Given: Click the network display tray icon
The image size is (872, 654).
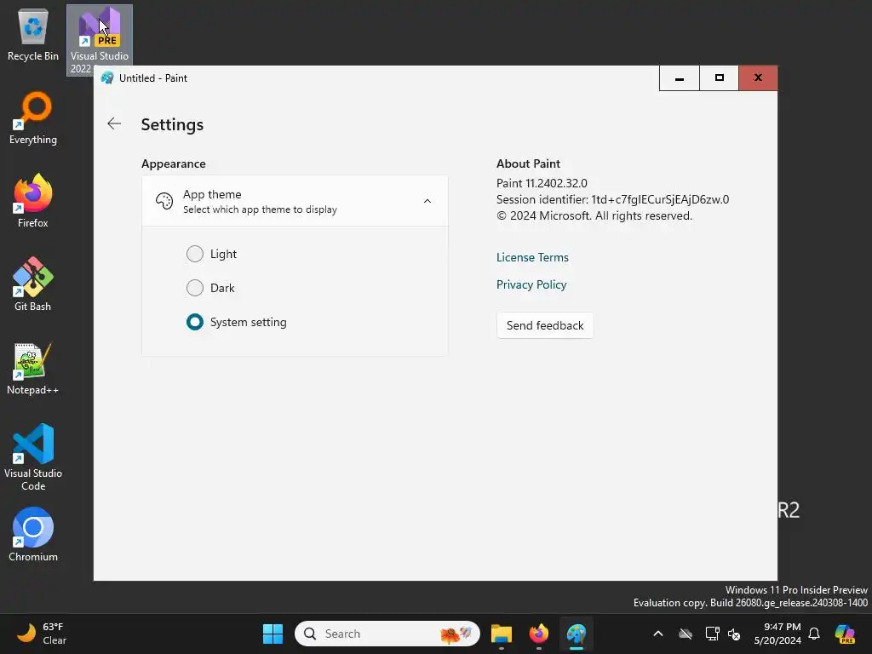Looking at the screenshot, I should (x=712, y=634).
